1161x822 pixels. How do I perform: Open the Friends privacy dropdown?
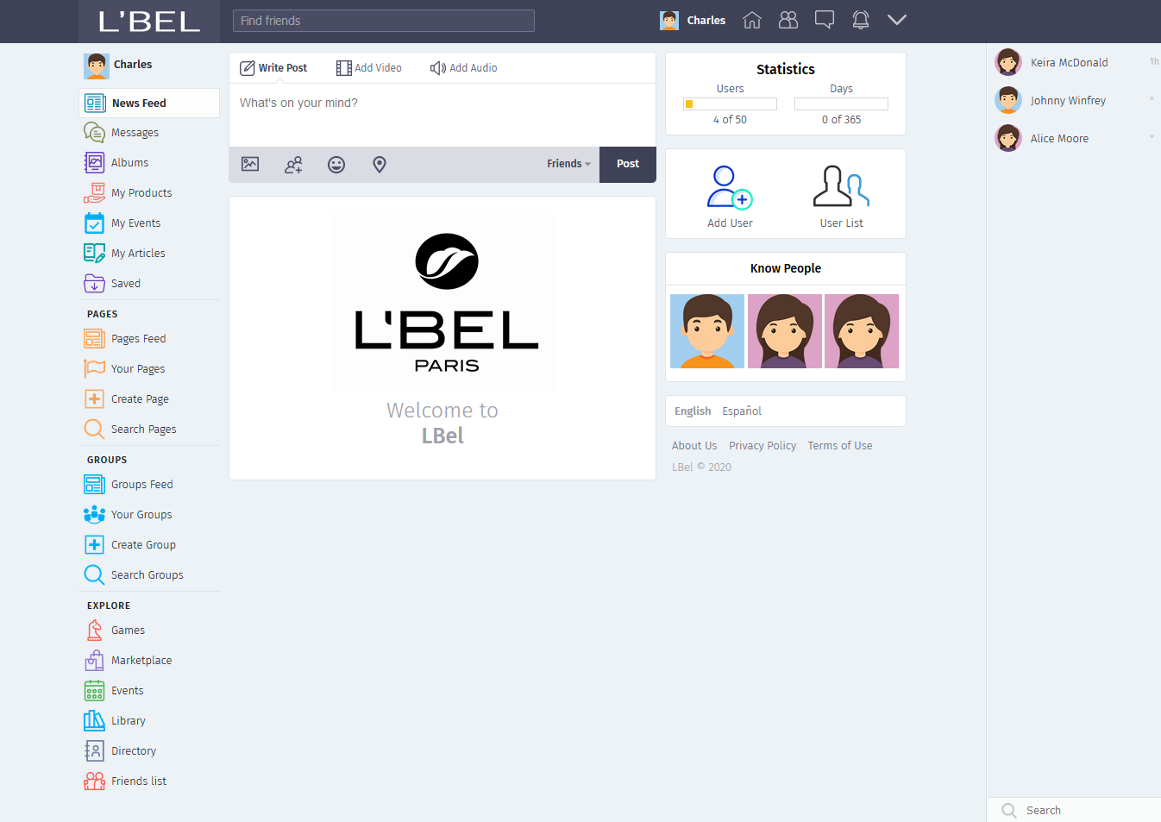568,164
